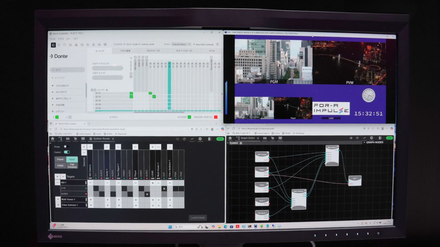
Task: Click the chart line icon in System Router toolbar
Action: click(x=192, y=139)
